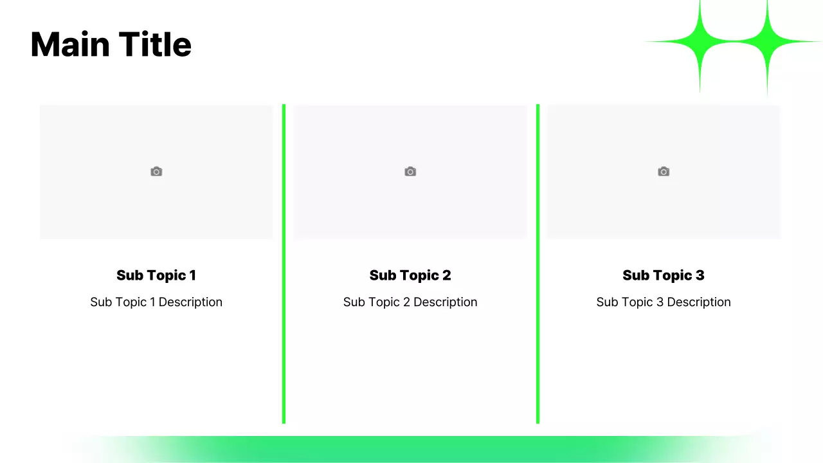Click the camera icon in the third image placeholder
This screenshot has height=463, width=823.
664,172
